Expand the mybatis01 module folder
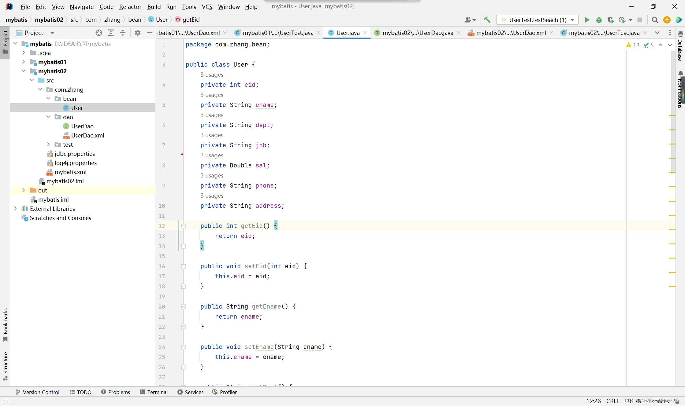 click(x=24, y=62)
